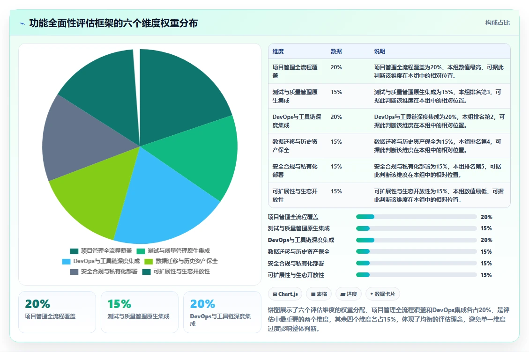Image resolution: width=529 pixels, height=352 pixels.
Task: Toggle 安全合规与私有化部署 legend color box
Action: click(x=74, y=272)
